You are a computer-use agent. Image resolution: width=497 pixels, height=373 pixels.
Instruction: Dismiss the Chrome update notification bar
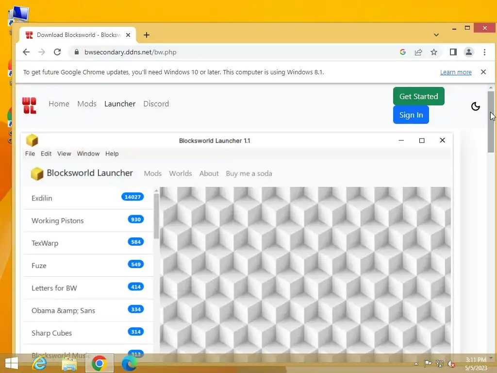click(483, 72)
